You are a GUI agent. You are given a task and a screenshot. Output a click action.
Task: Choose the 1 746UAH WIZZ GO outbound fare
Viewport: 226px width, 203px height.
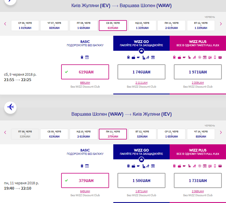point(141,72)
